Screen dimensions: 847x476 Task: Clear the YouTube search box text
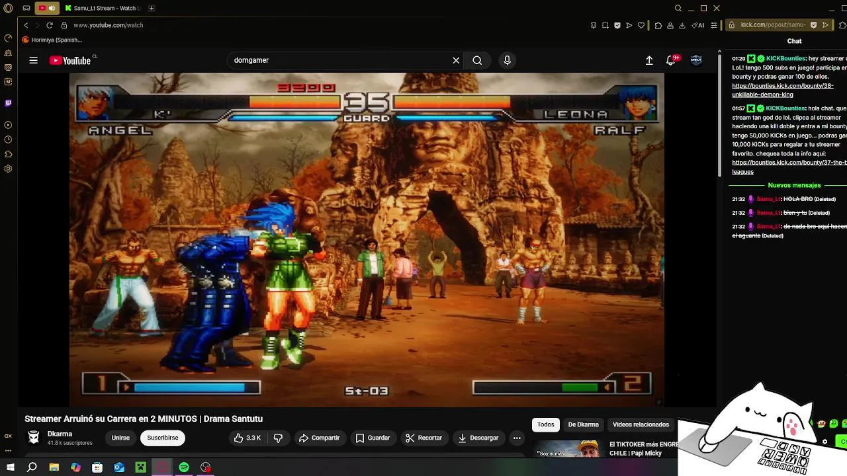click(456, 60)
